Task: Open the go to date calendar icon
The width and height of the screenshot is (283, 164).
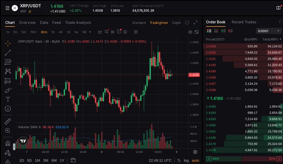Action: coord(73,160)
